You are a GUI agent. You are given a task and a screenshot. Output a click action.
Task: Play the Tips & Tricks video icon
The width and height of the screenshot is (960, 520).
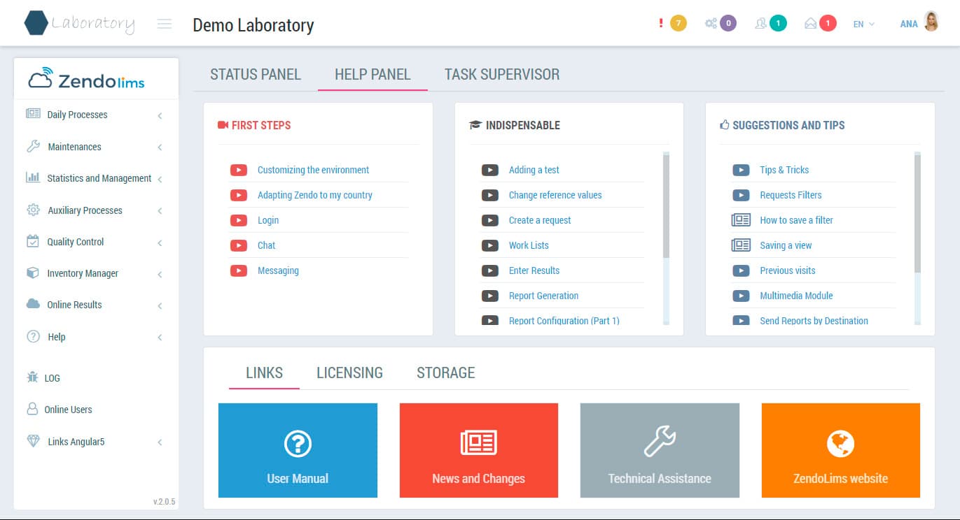coord(741,170)
